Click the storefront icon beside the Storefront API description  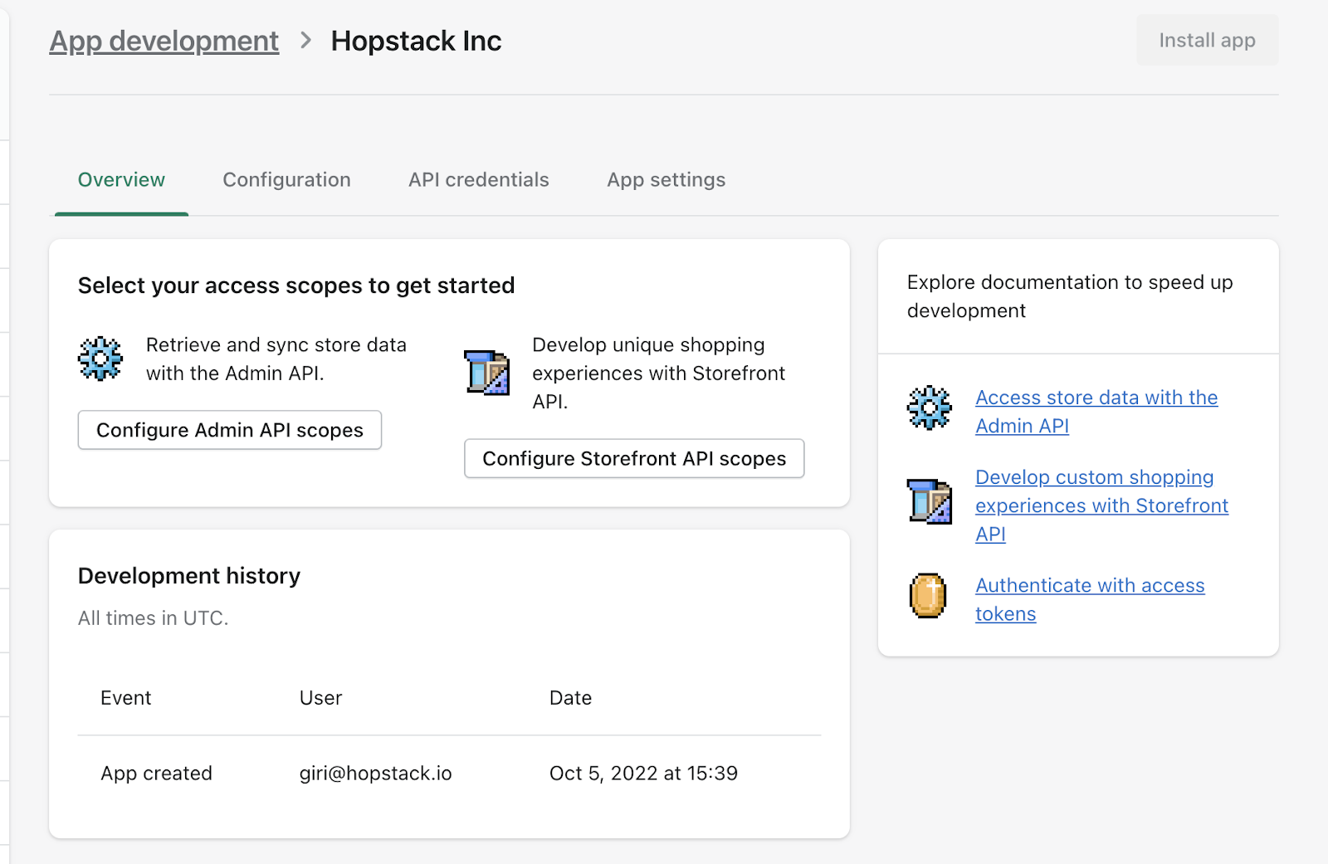click(486, 373)
